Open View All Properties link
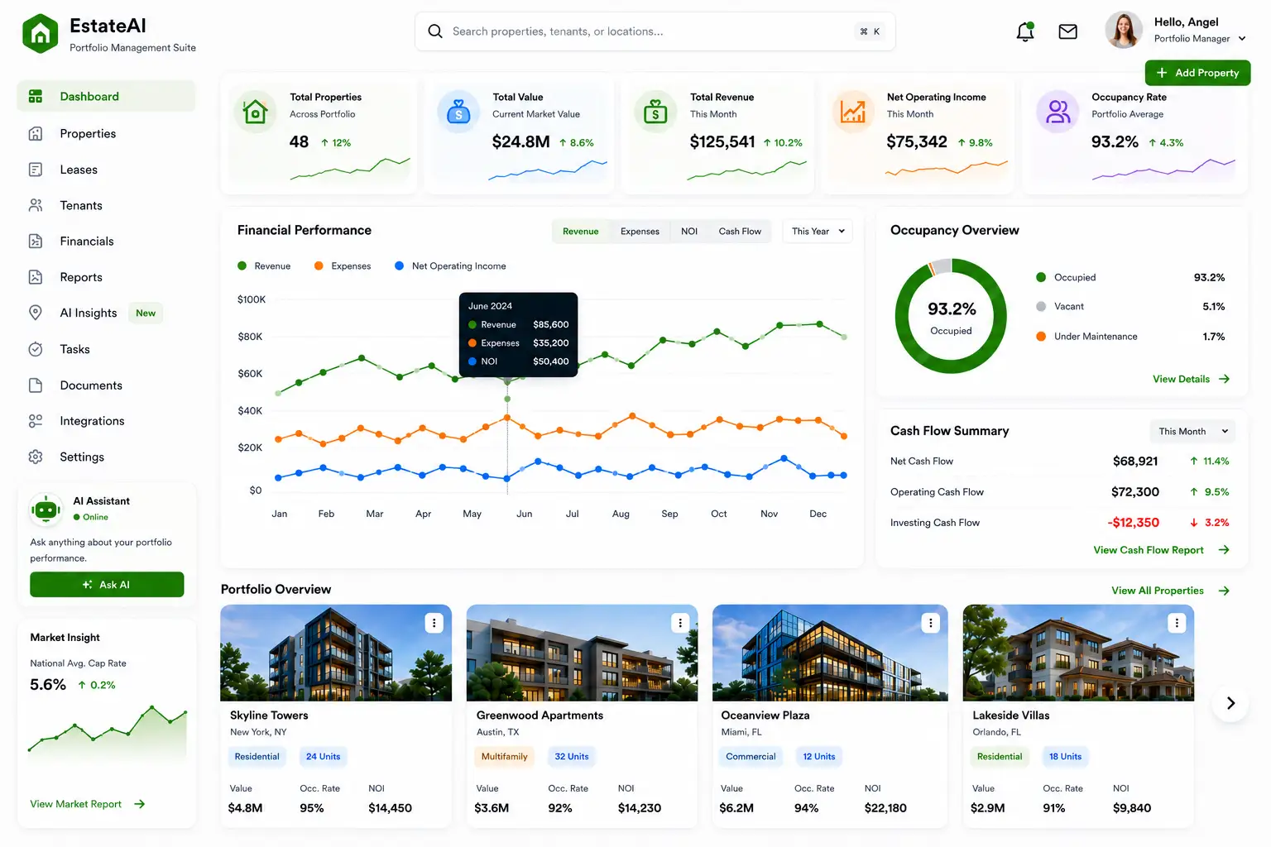The image size is (1271, 847). pos(1171,591)
